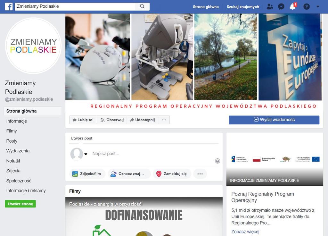Click Wyślij wiadomość button
This screenshot has height=236, width=328.
[x=274, y=120]
